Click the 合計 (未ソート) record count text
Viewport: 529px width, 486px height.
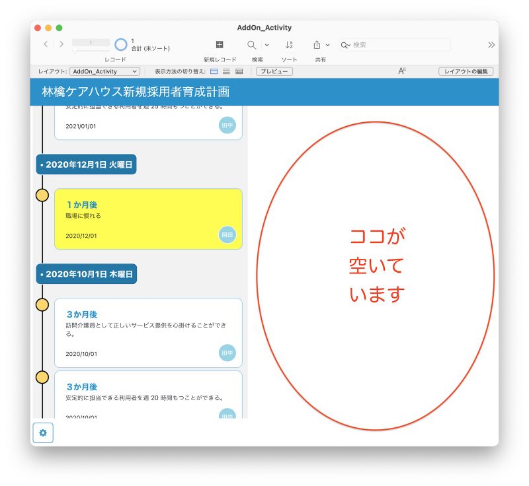pyautogui.click(x=151, y=48)
